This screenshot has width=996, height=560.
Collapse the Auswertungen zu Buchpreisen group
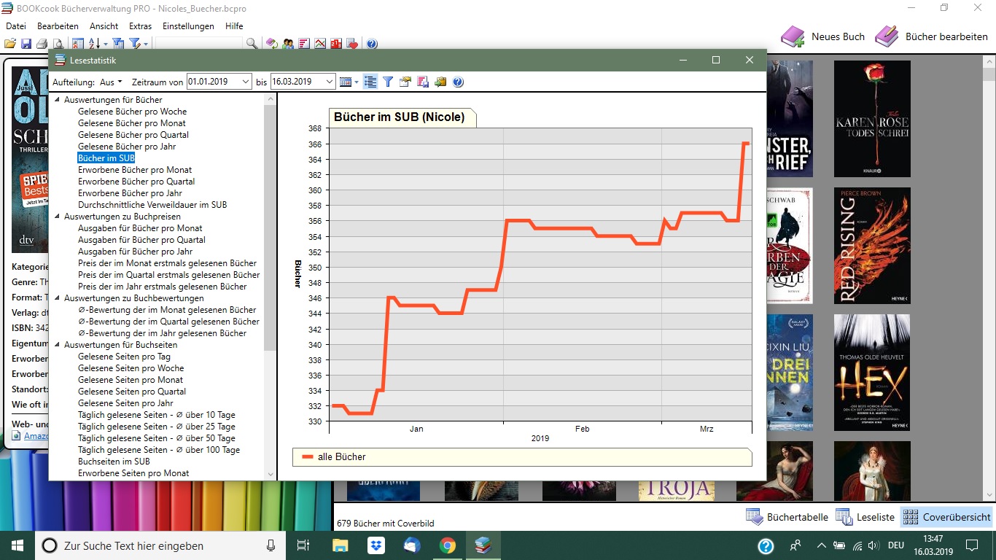point(58,217)
